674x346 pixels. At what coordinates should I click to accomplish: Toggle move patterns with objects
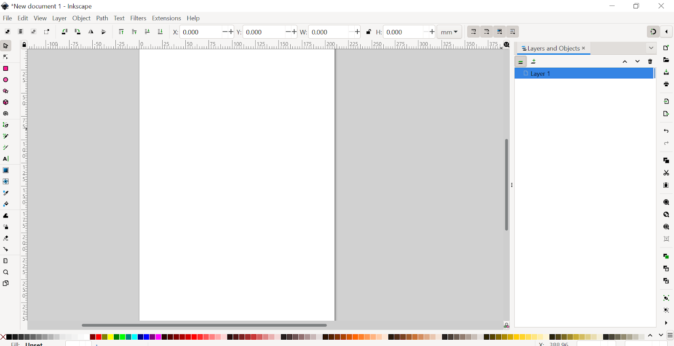pos(513,32)
